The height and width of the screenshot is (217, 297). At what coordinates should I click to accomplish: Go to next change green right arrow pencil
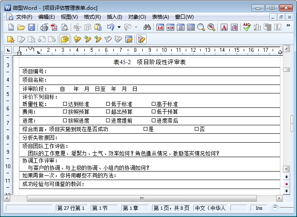(x=98, y=39)
